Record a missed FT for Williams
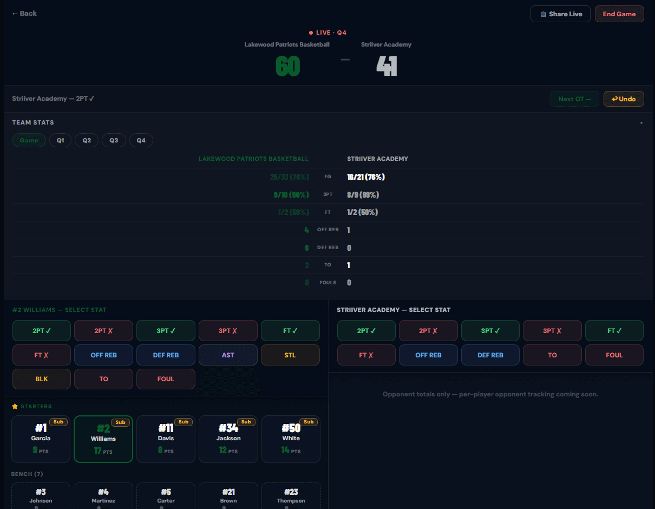Screen dimensions: 655x509 coord(42,355)
